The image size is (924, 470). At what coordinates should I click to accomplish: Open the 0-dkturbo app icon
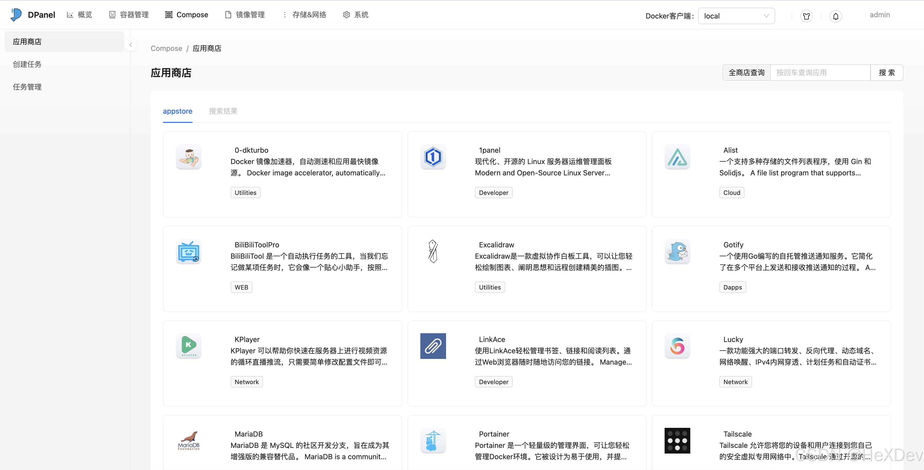pos(189,157)
